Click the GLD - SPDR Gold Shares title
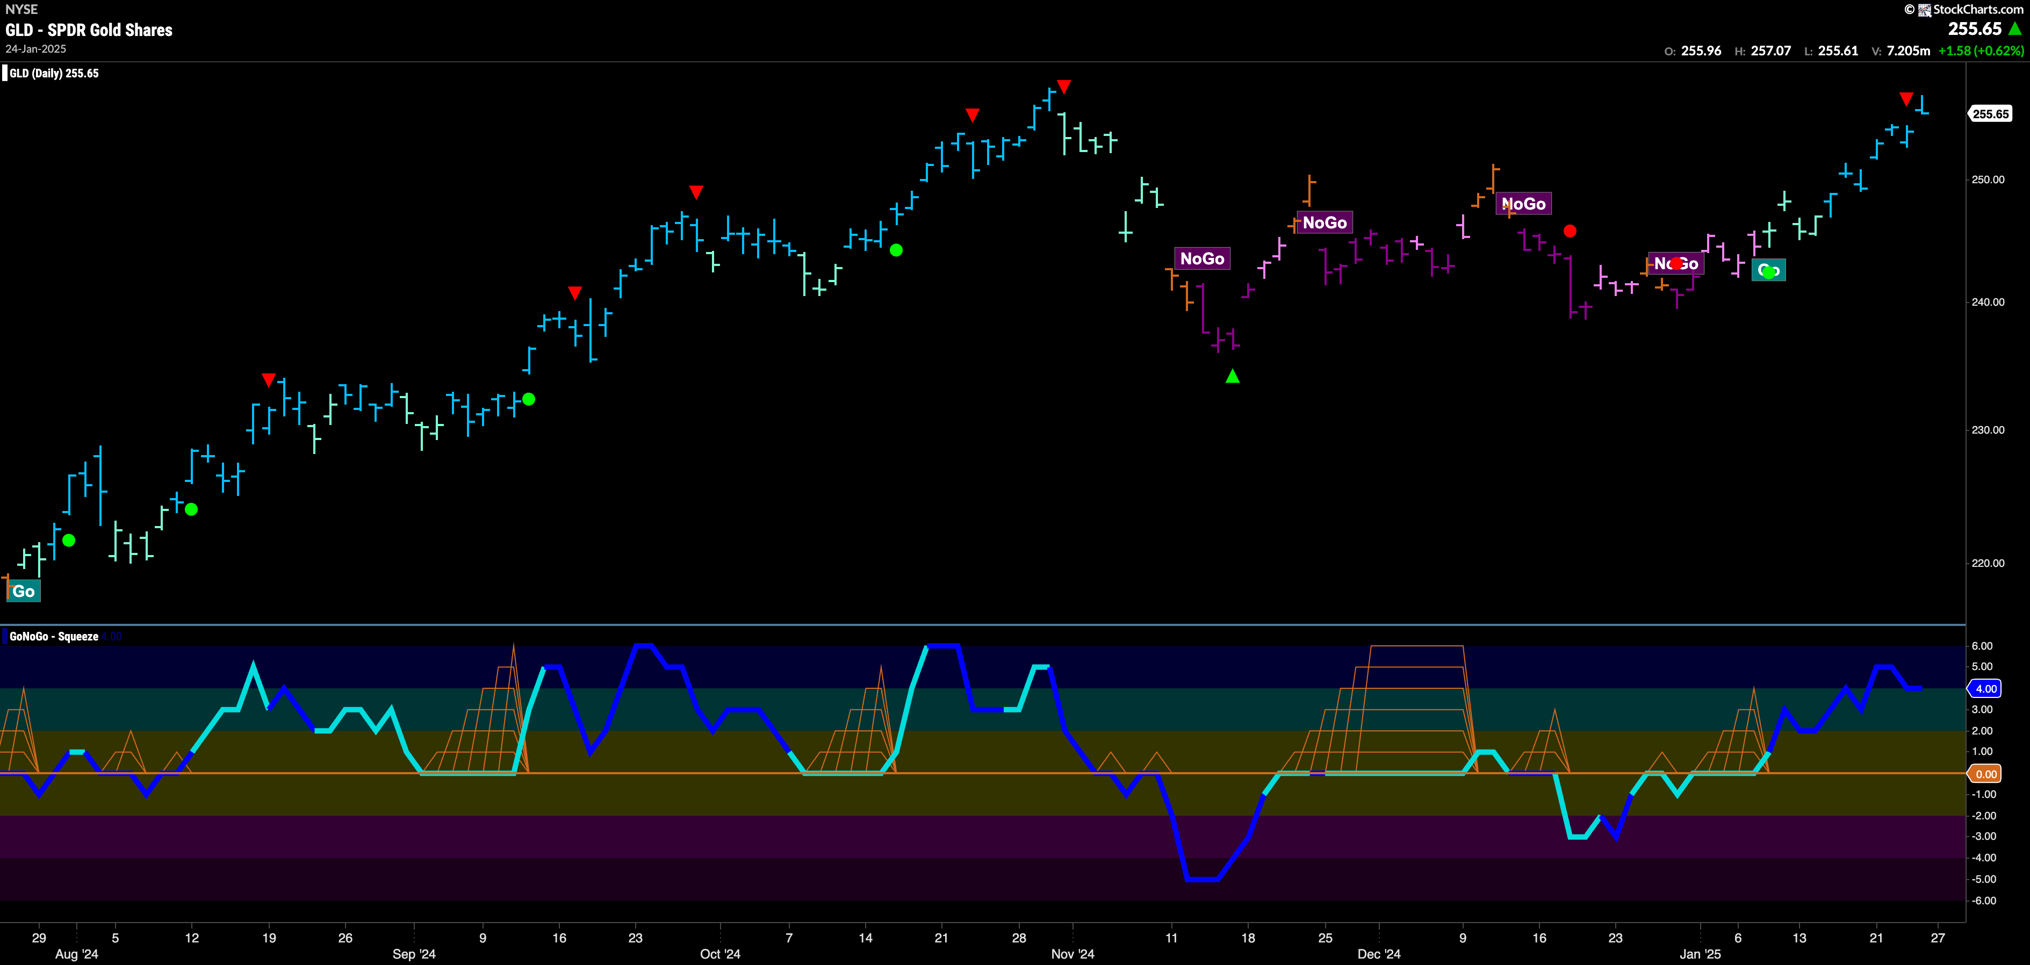 click(x=89, y=30)
